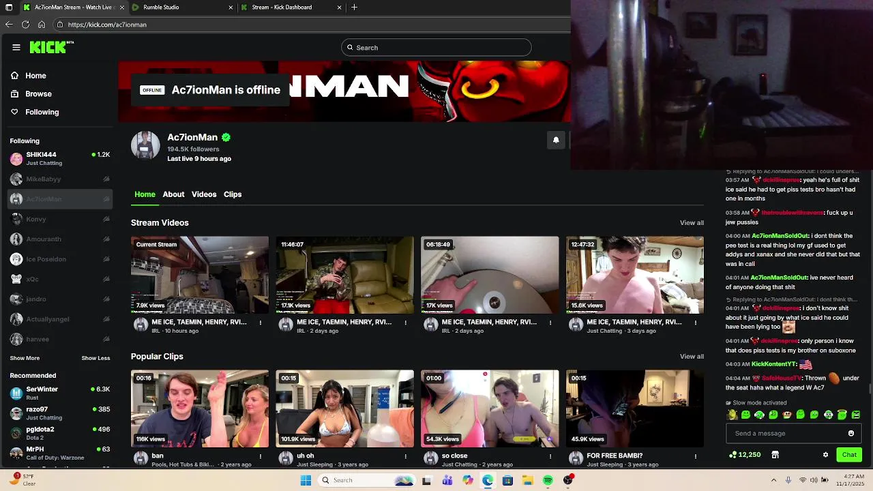The width and height of the screenshot is (873, 491).
Task: Open Spotify from the taskbar
Action: 548,480
